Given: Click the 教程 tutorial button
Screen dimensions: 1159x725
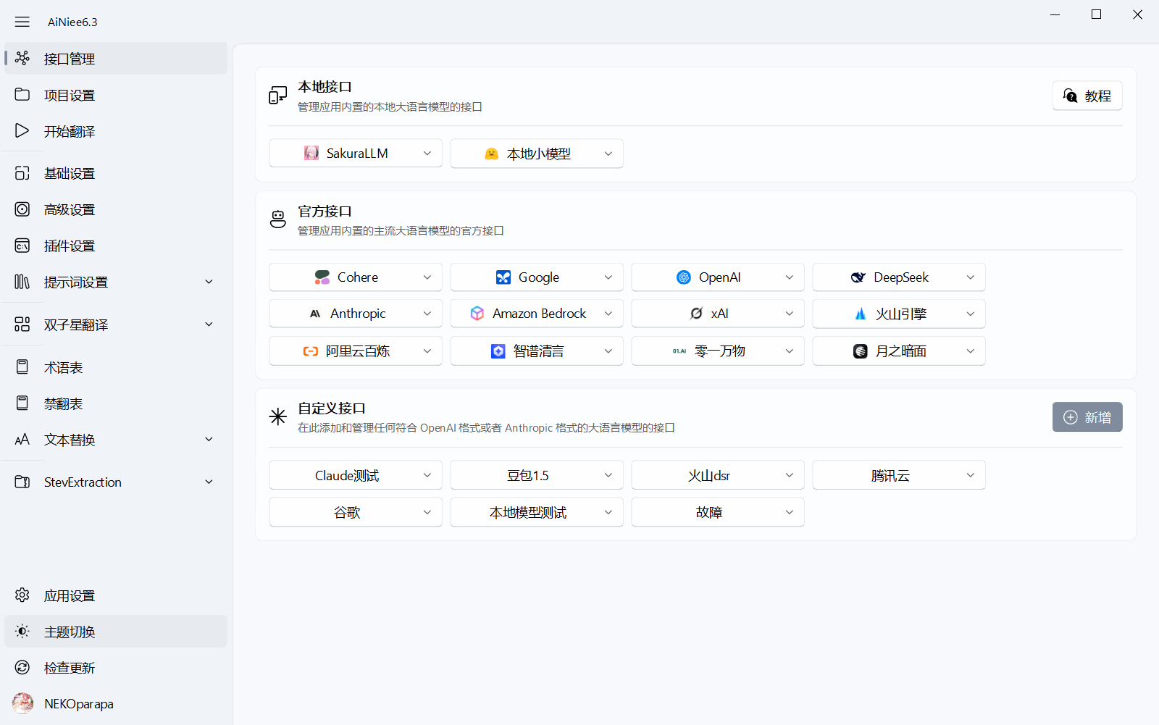Looking at the screenshot, I should [x=1087, y=96].
